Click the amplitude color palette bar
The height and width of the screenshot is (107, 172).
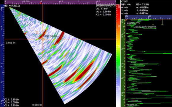click(x=118, y=56)
